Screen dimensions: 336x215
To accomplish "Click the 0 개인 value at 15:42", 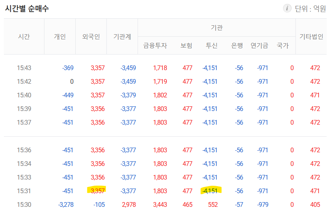I will tap(72, 81).
